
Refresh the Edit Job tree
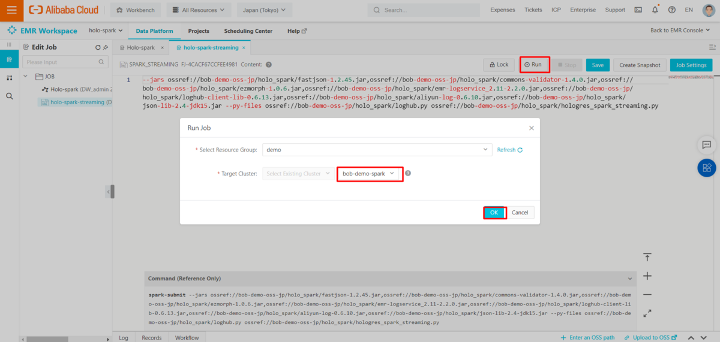tap(98, 47)
